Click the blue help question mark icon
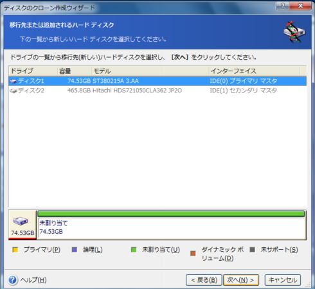 (x=12, y=280)
